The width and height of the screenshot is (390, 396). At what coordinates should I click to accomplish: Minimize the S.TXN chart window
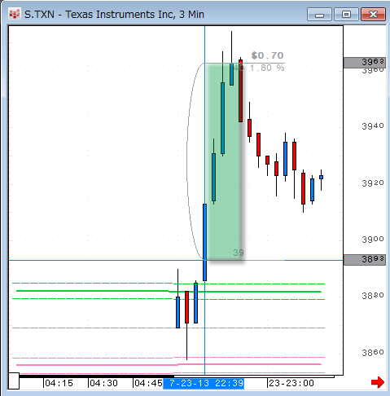pos(319,15)
